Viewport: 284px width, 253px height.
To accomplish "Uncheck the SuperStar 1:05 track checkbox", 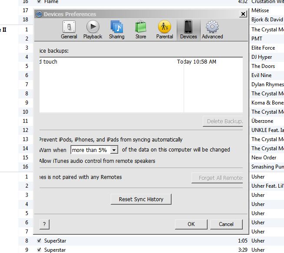I will tap(39, 241).
